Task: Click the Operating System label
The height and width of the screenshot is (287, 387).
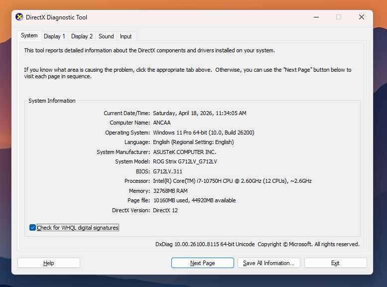Action: 128,133
